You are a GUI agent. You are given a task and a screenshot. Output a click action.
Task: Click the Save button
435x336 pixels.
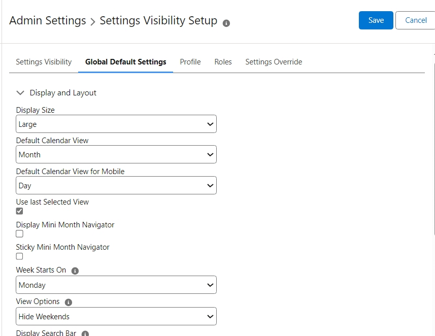(376, 20)
